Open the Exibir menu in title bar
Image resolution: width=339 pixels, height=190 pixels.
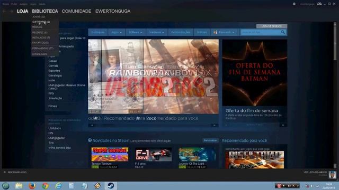pyautogui.click(x=14, y=4)
